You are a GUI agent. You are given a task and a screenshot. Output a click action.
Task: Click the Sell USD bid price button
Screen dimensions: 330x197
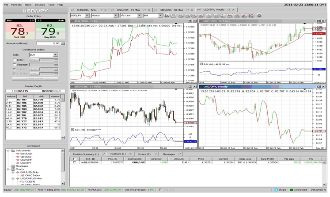tap(18, 33)
